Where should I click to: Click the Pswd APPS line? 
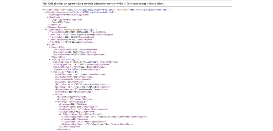pos(61,22)
